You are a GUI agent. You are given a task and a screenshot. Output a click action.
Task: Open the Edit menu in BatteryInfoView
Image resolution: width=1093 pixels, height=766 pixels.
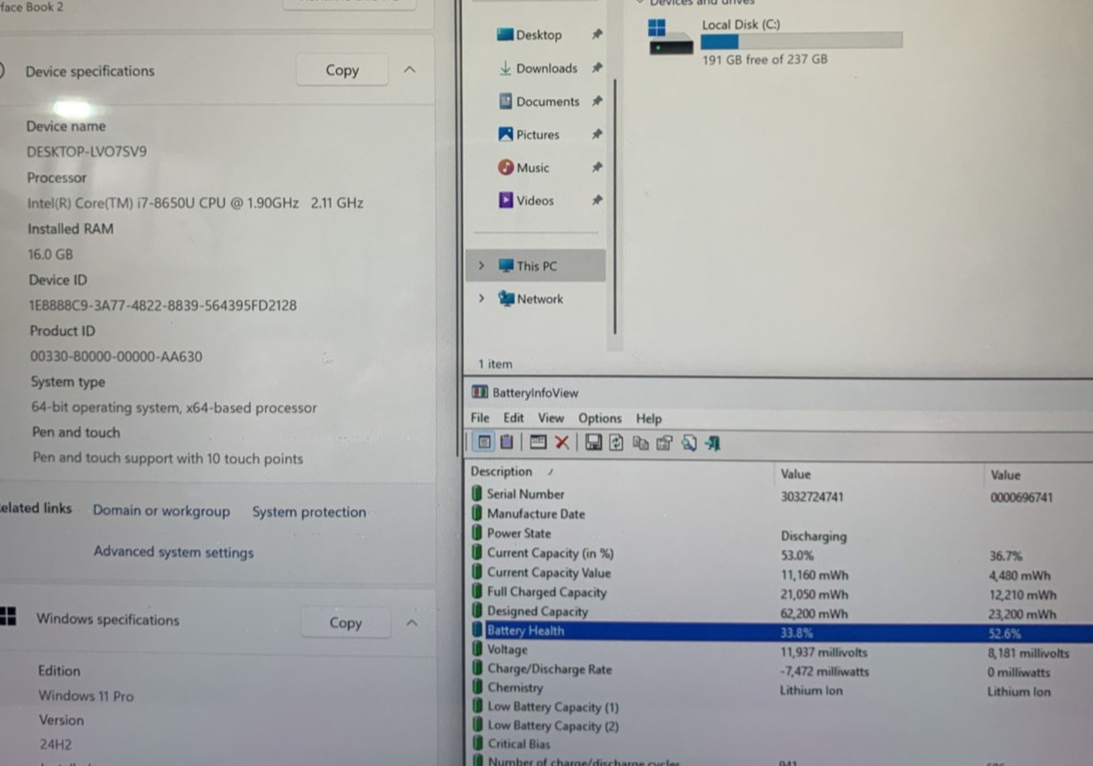513,418
